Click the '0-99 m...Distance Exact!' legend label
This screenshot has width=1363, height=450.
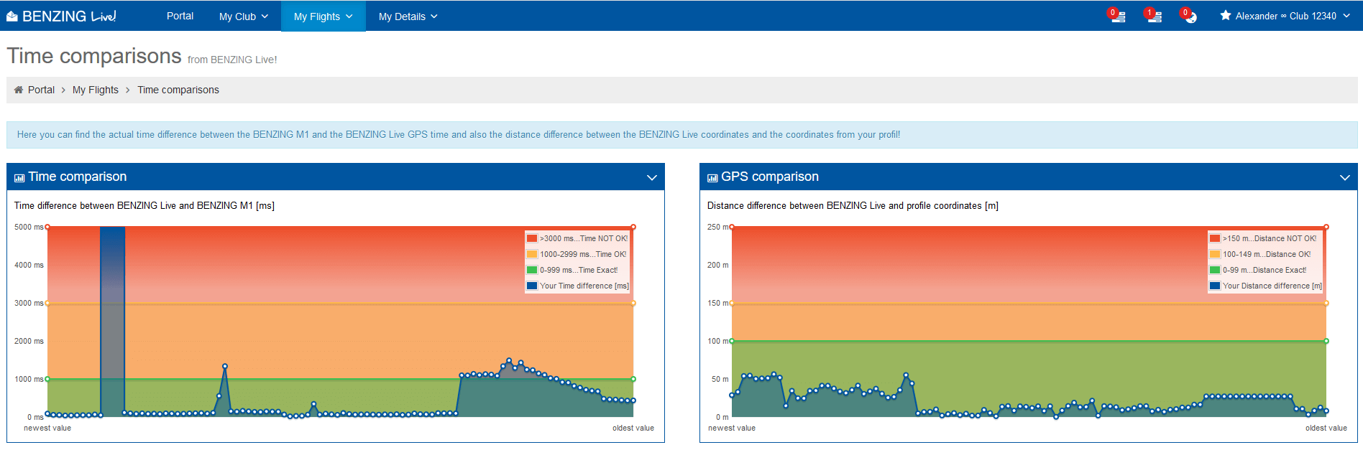coord(1265,270)
